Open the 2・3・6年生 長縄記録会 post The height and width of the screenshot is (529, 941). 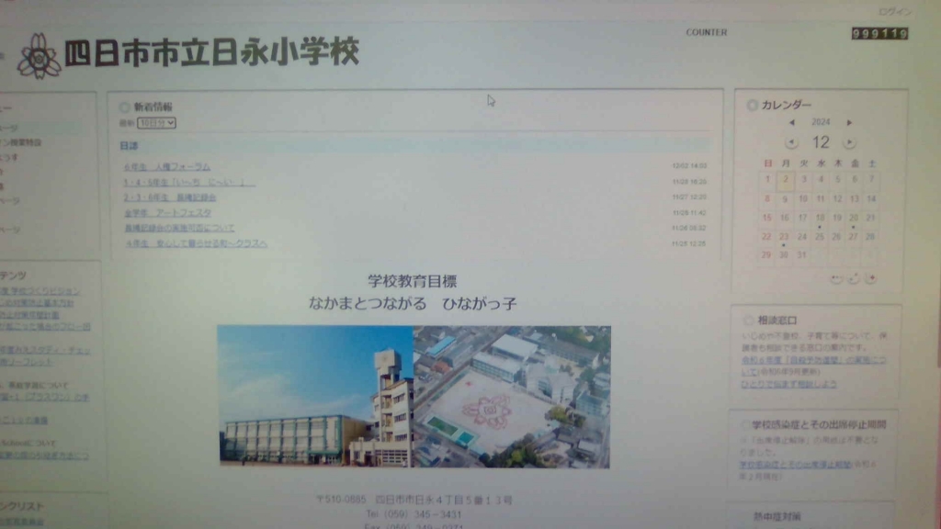tap(170, 197)
